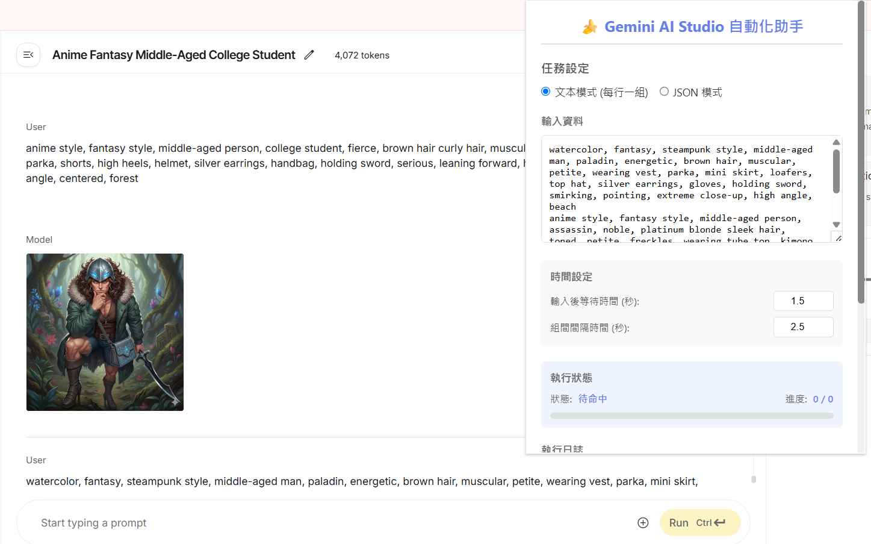Click the textarea scroll down arrow
The width and height of the screenshot is (871, 544).
pyautogui.click(x=836, y=225)
